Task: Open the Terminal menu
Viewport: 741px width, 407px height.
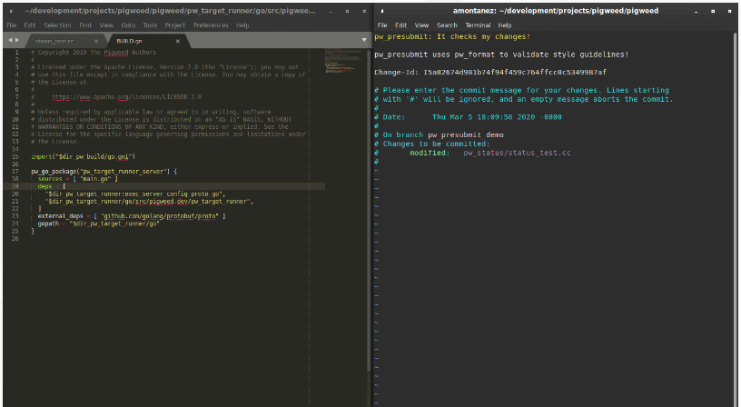Action: pyautogui.click(x=478, y=25)
